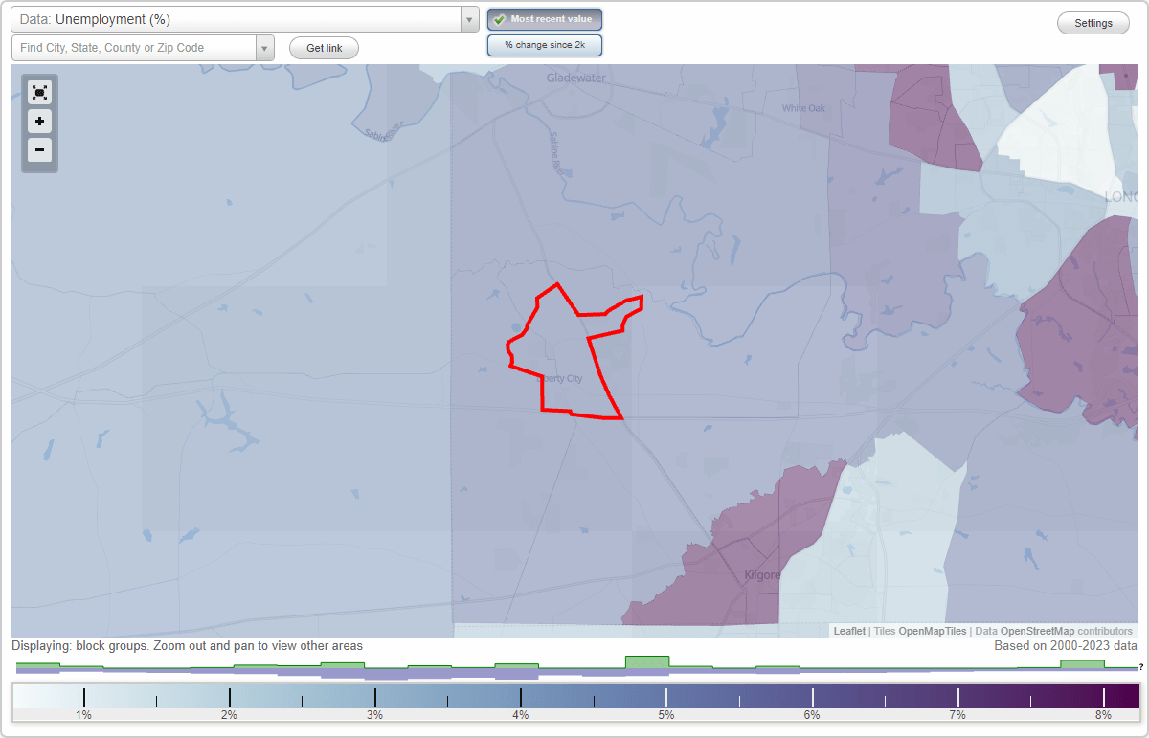This screenshot has height=738, width=1149.
Task: Click the 1% mark on the legend
Action: click(83, 715)
